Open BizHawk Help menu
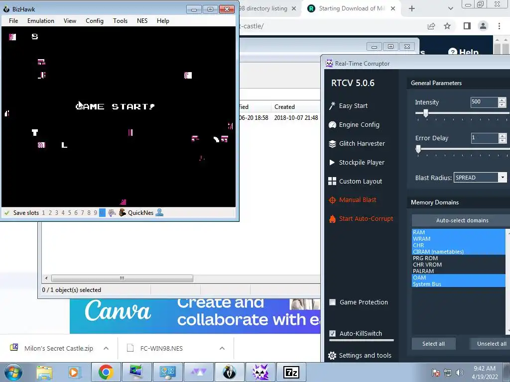The height and width of the screenshot is (382, 510). tap(163, 21)
